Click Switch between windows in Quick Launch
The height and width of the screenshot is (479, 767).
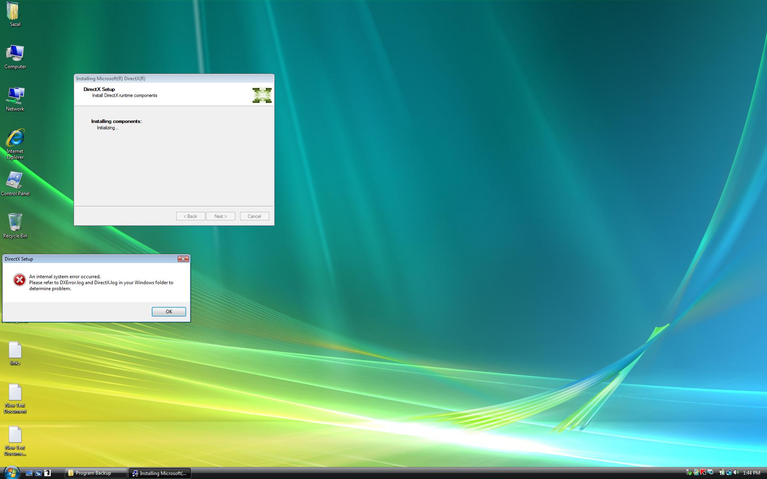click(38, 473)
